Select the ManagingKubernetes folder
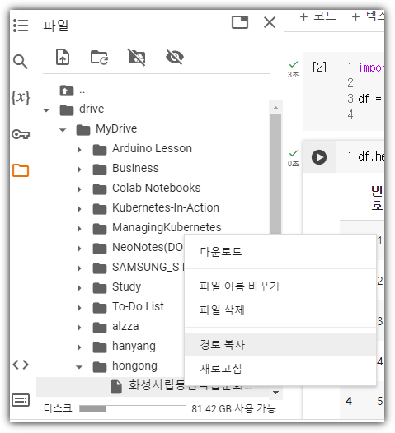Image resolution: width=395 pixels, height=433 pixels. click(x=167, y=227)
